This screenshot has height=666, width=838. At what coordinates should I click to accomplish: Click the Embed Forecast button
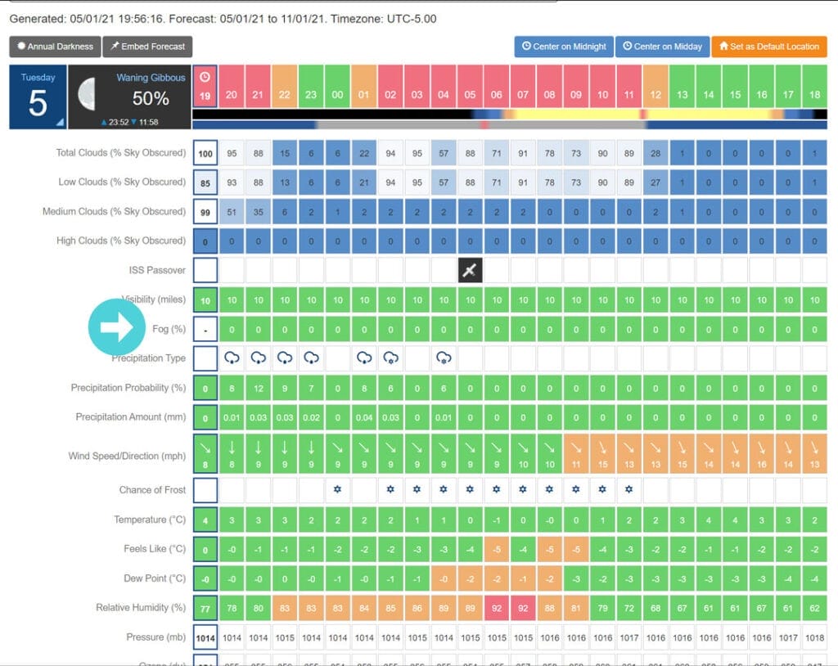tap(148, 47)
